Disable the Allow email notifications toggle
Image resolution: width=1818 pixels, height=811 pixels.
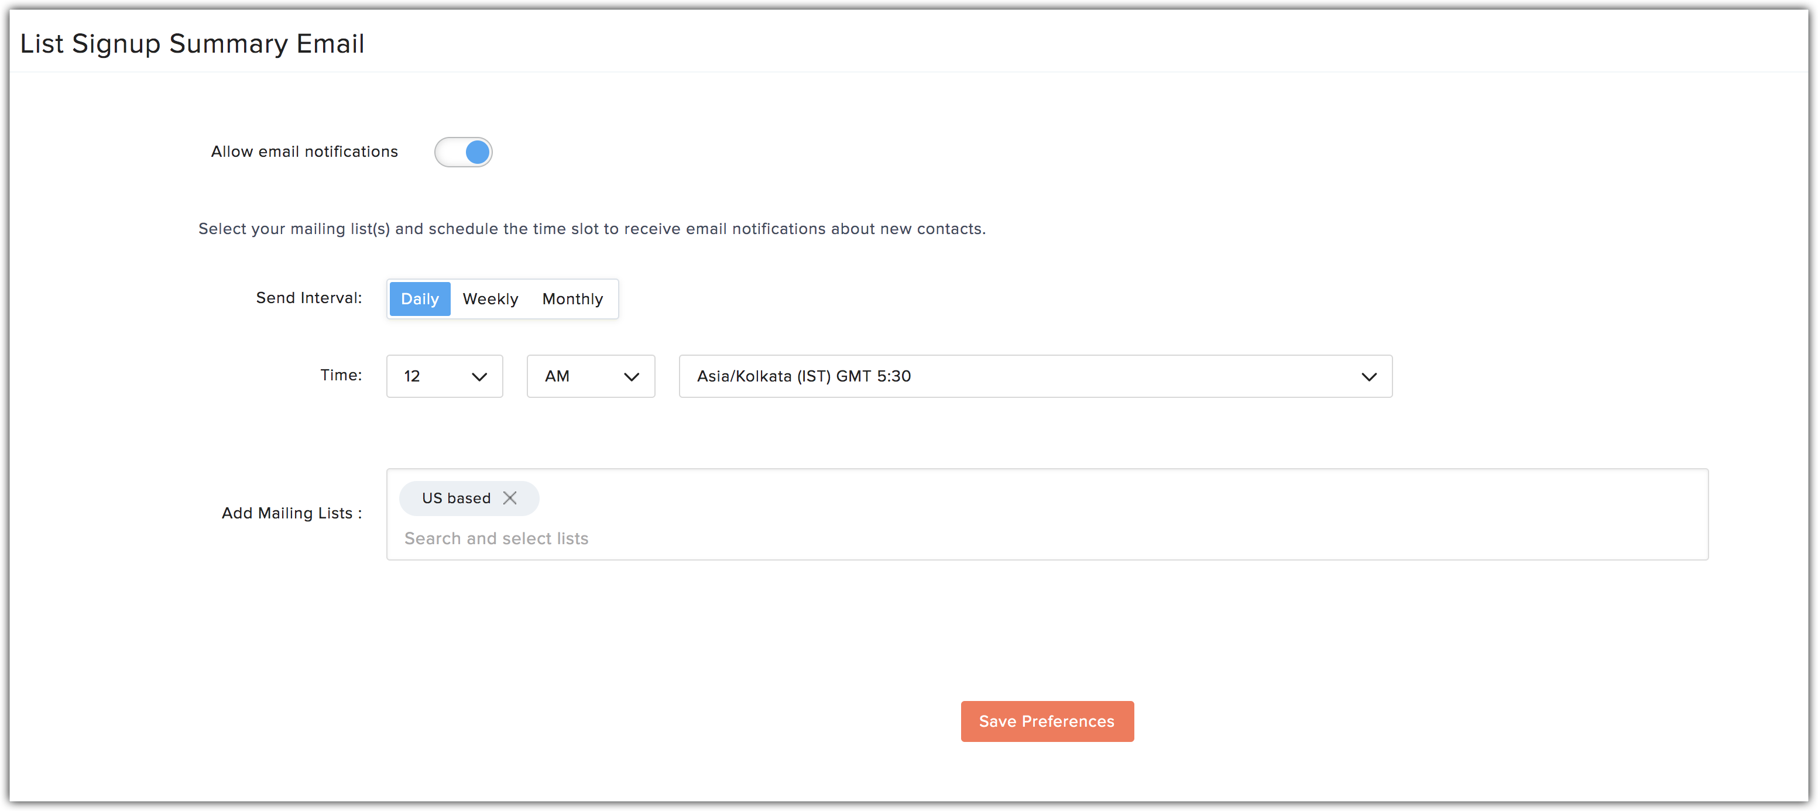coord(464,152)
